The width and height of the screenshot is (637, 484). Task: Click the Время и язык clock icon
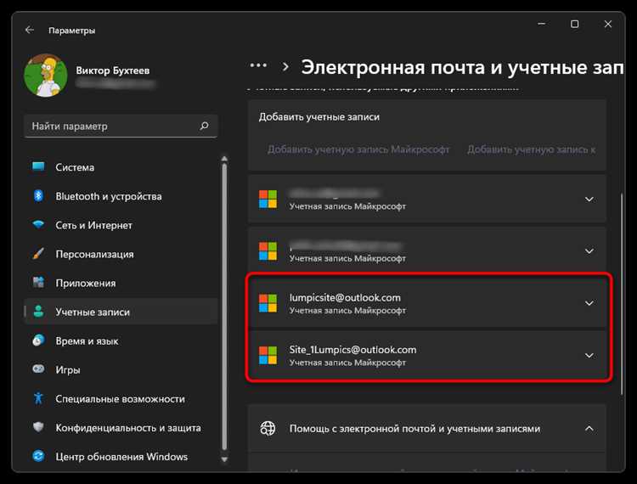pos(38,340)
